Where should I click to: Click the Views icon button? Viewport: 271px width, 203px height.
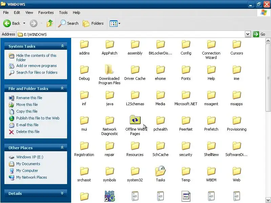pos(113,23)
